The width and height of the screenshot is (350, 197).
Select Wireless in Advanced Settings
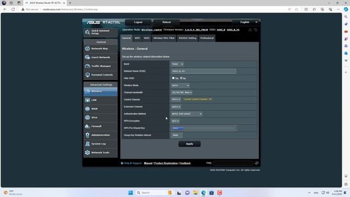click(101, 91)
